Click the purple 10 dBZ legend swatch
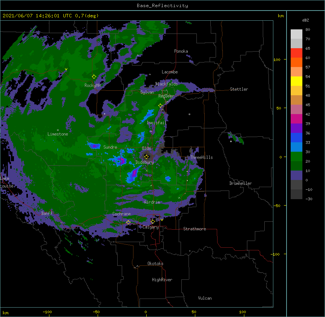 click(x=296, y=175)
